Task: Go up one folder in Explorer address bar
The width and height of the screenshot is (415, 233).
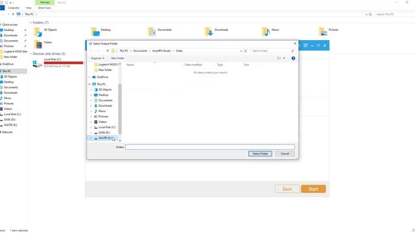Action: pyautogui.click(x=13, y=14)
